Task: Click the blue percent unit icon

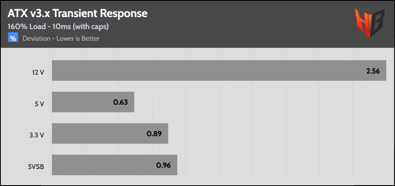Action: tap(13, 38)
